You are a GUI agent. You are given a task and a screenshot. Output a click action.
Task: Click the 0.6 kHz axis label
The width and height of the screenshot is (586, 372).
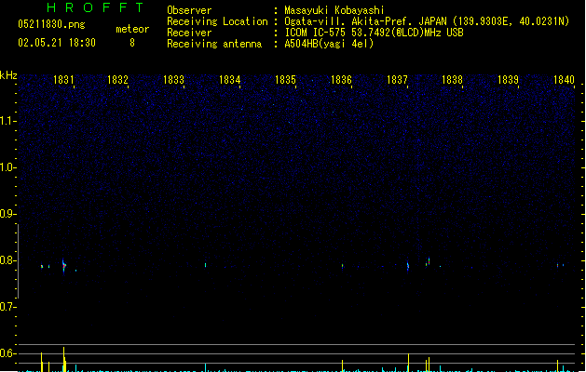click(x=7, y=353)
